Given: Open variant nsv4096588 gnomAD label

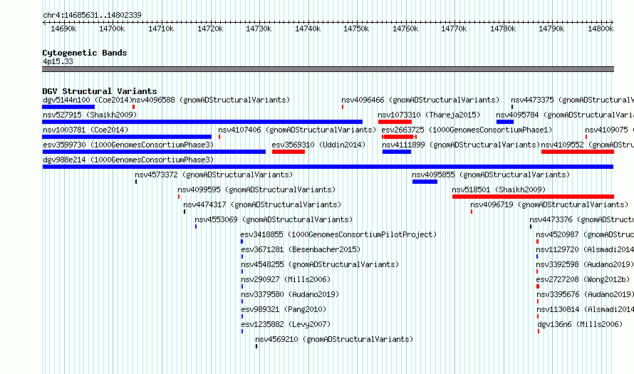Looking at the screenshot, I should click(212, 100).
